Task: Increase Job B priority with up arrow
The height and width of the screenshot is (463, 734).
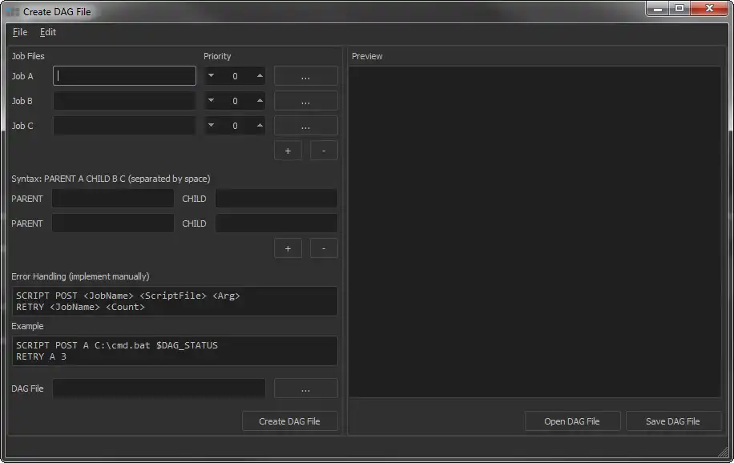Action: (260, 101)
